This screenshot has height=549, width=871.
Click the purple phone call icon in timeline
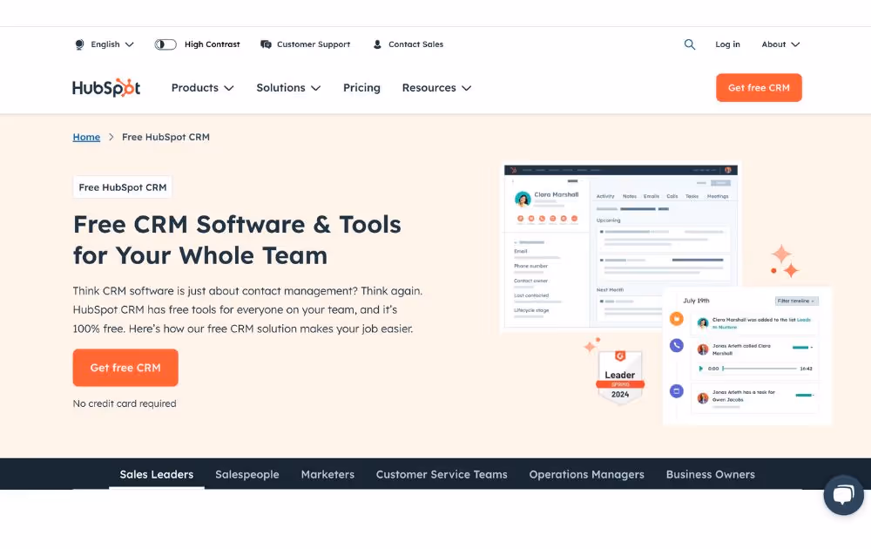[x=676, y=346]
